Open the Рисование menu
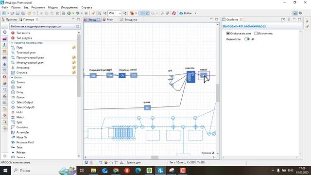 (38, 7)
